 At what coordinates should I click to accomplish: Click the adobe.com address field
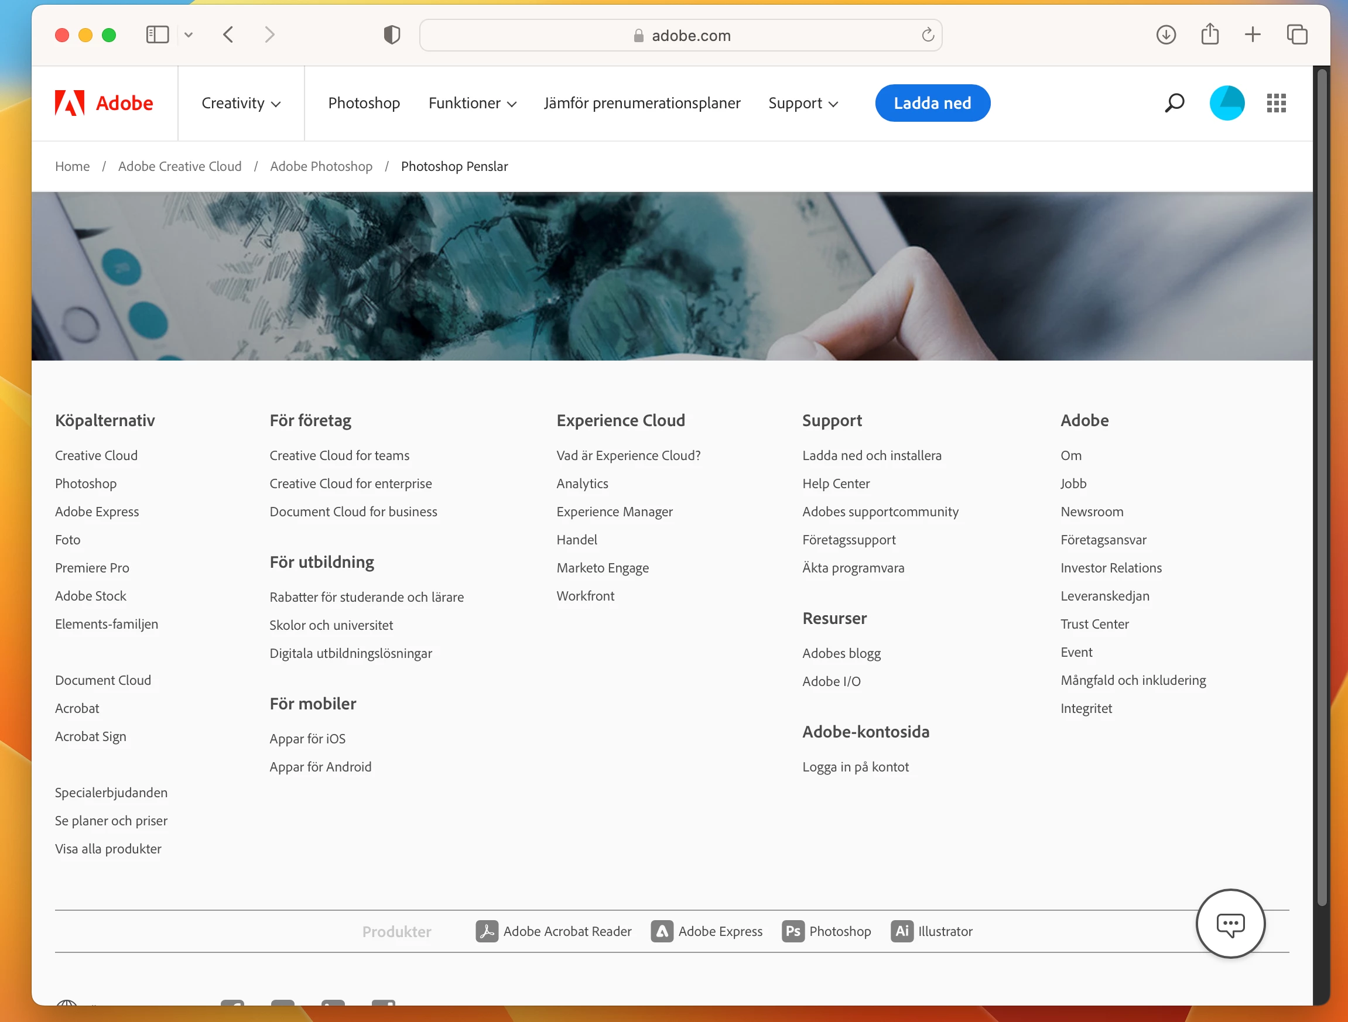click(x=680, y=35)
